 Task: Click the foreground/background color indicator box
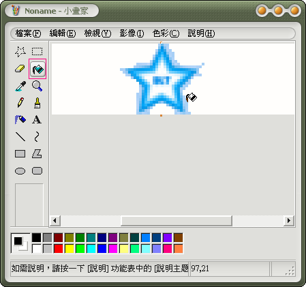tap(20, 243)
